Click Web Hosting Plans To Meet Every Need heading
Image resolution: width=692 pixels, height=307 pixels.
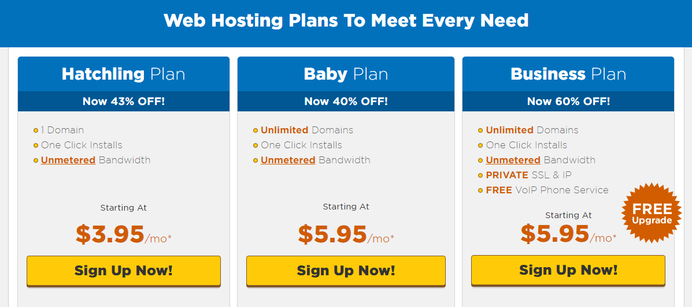click(x=346, y=20)
